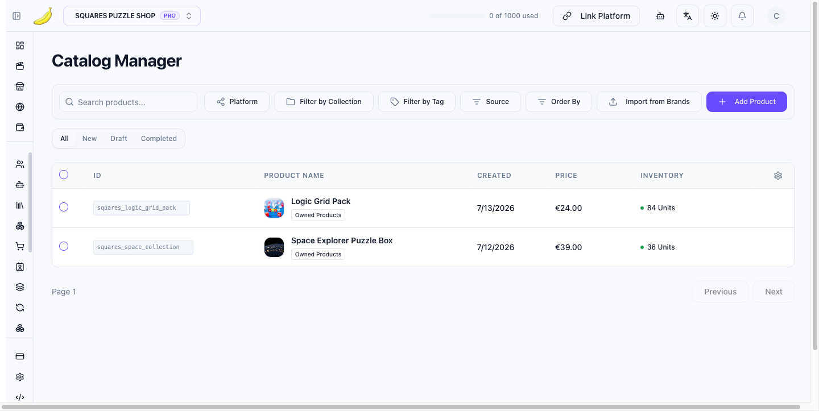819x411 pixels.
Task: Tick the select-all checkbox in header
Action: (64, 175)
